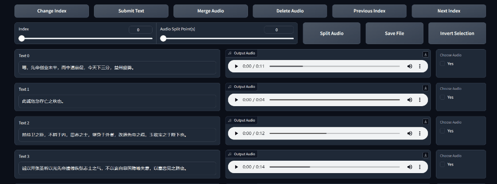Click the Invert Selection button
The image size is (497, 184).
click(x=457, y=33)
